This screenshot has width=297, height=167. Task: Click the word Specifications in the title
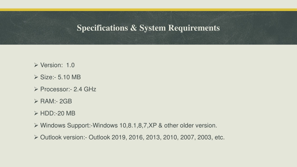[x=102, y=28]
